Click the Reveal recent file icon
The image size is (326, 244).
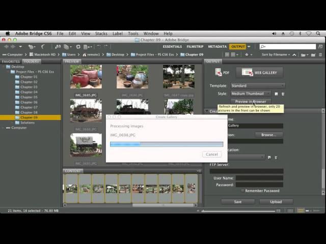tap(32, 47)
